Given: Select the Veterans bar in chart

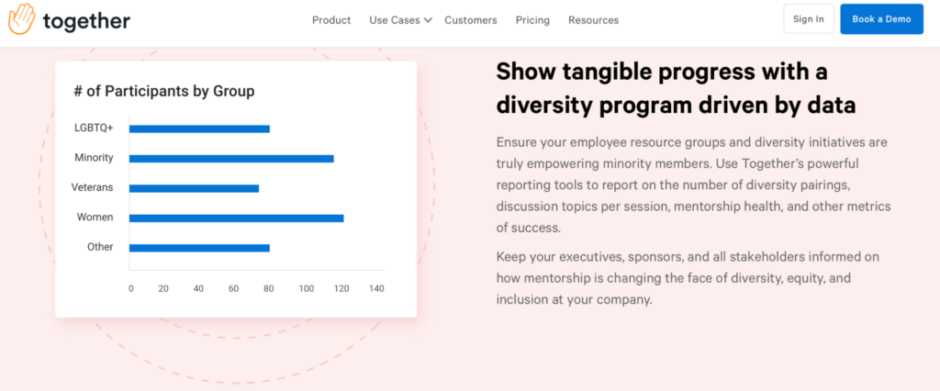Looking at the screenshot, I should pyautogui.click(x=195, y=188).
